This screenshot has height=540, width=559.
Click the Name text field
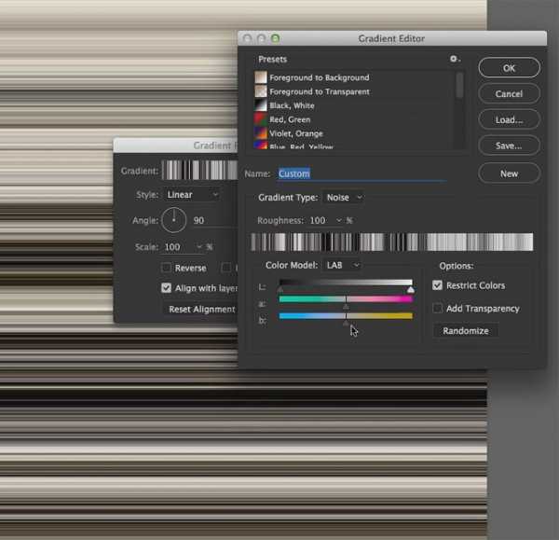click(361, 173)
